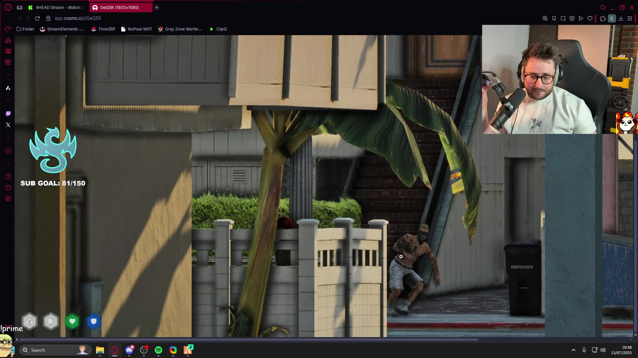Toggle the ad blocker shield icon
The width and height of the screenshot is (638, 358).
click(x=572, y=19)
